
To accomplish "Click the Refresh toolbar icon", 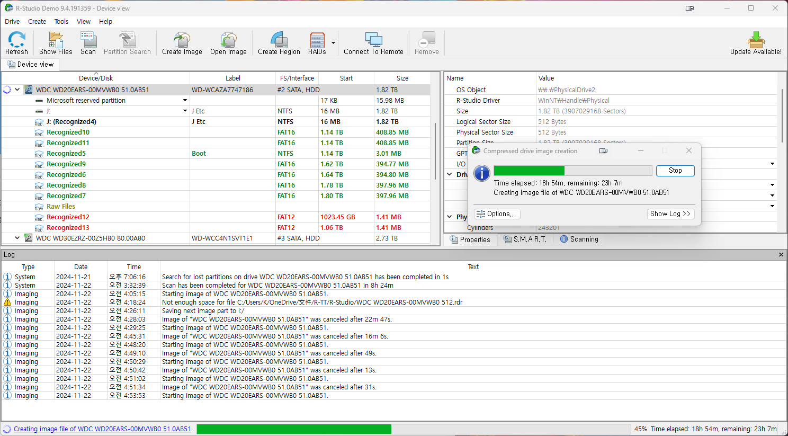I will pyautogui.click(x=16, y=43).
